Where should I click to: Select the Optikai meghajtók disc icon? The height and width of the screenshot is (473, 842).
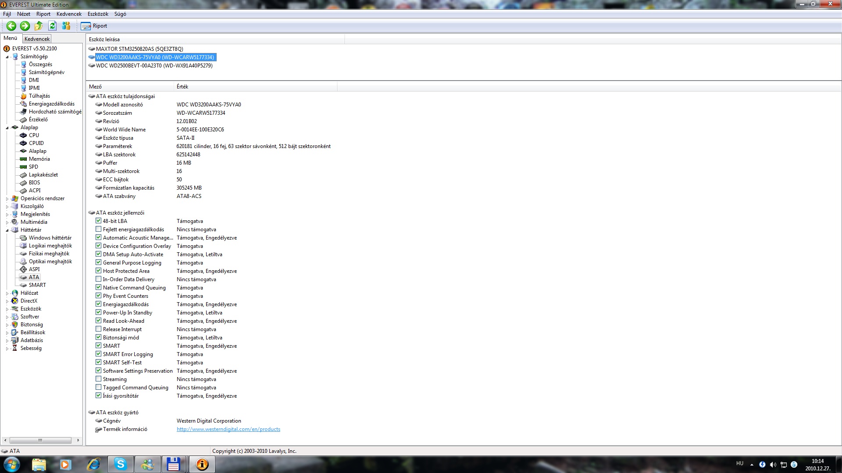click(x=24, y=261)
